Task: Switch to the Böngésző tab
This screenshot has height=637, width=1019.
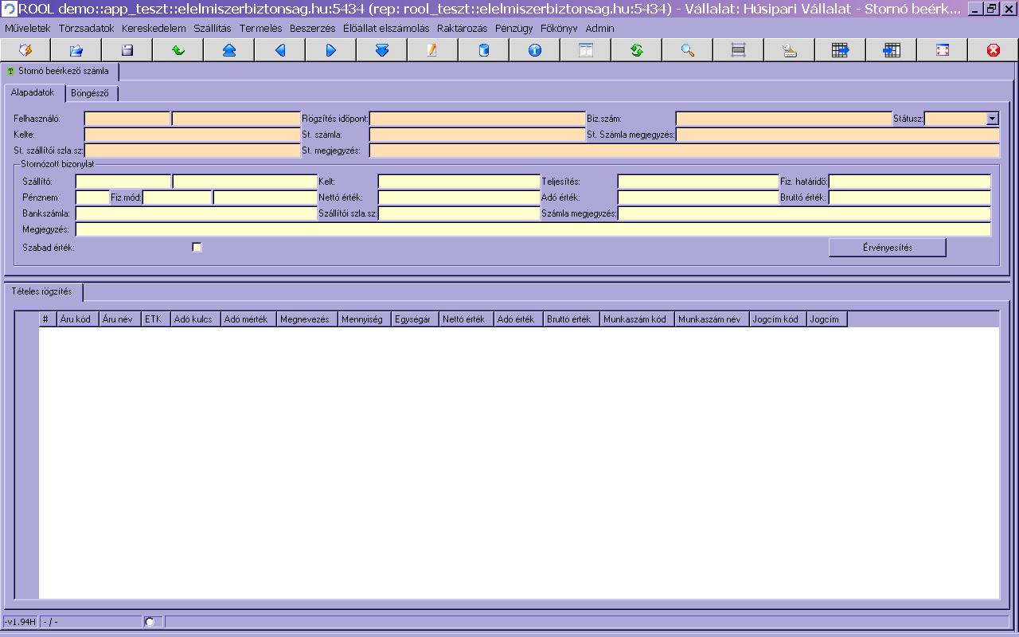Action: (x=90, y=93)
